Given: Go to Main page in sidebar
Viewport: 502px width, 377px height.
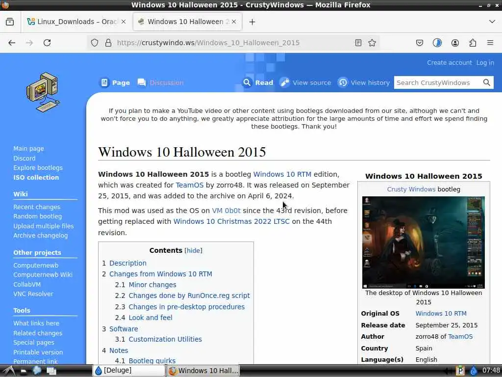Looking at the screenshot, I should coord(28,149).
